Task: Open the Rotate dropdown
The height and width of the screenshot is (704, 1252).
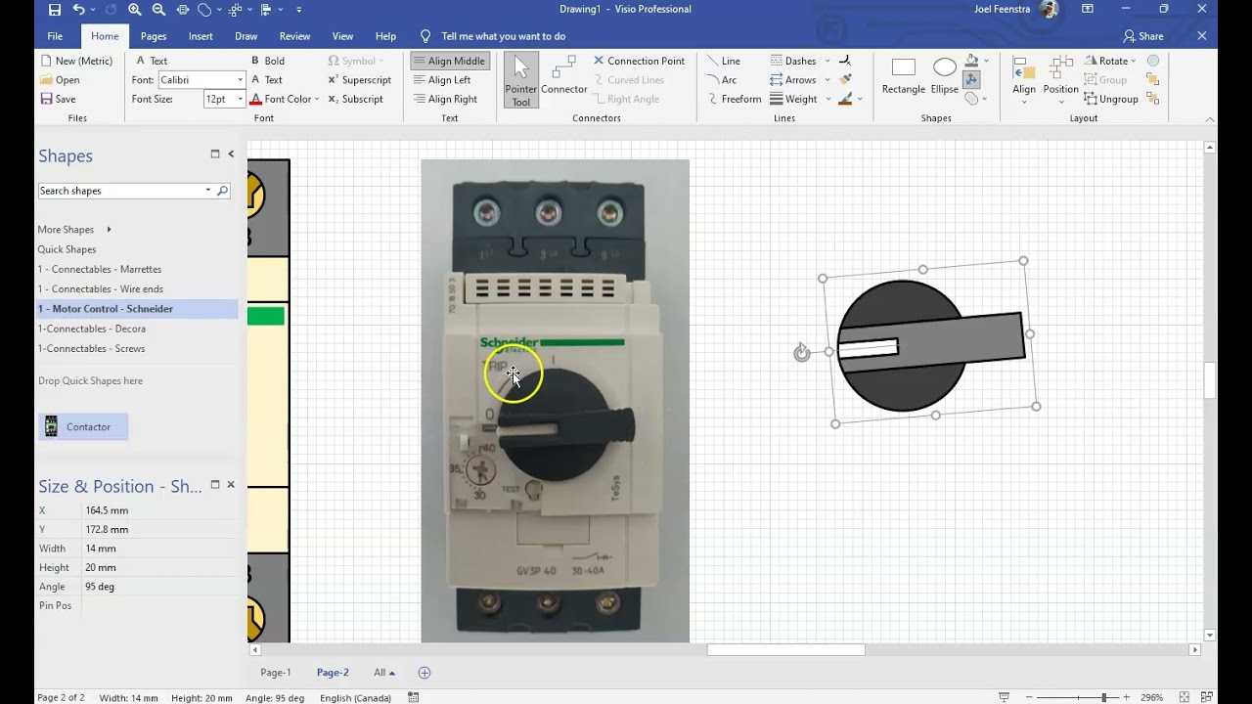Action: 1110,61
